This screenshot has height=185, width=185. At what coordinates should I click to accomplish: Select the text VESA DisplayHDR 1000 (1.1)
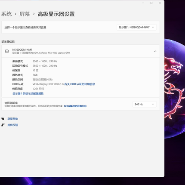[48, 84]
